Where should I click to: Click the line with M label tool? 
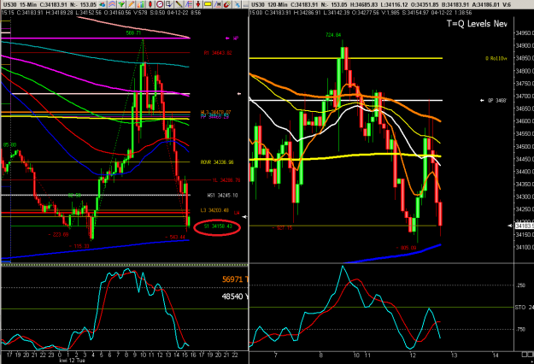click(x=217, y=4)
